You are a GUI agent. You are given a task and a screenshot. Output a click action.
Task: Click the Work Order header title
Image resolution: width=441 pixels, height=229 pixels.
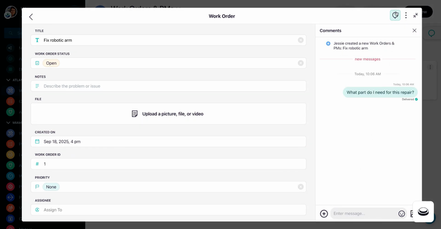tap(222, 16)
